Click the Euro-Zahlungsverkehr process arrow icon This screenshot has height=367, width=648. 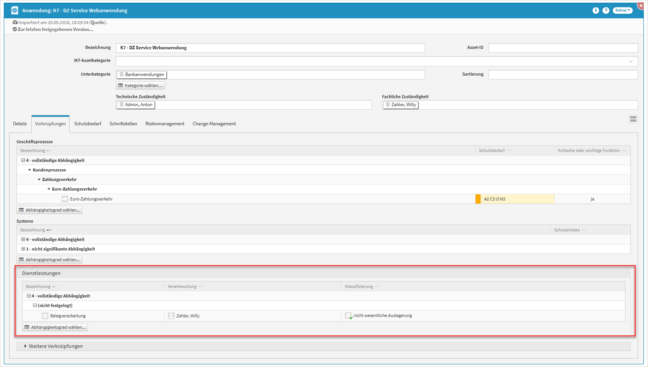coord(65,199)
